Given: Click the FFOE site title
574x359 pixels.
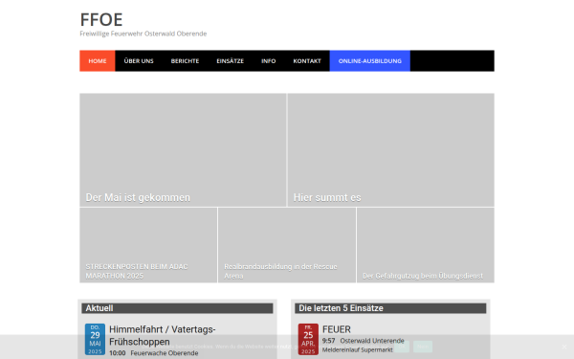Looking at the screenshot, I should (x=101, y=20).
